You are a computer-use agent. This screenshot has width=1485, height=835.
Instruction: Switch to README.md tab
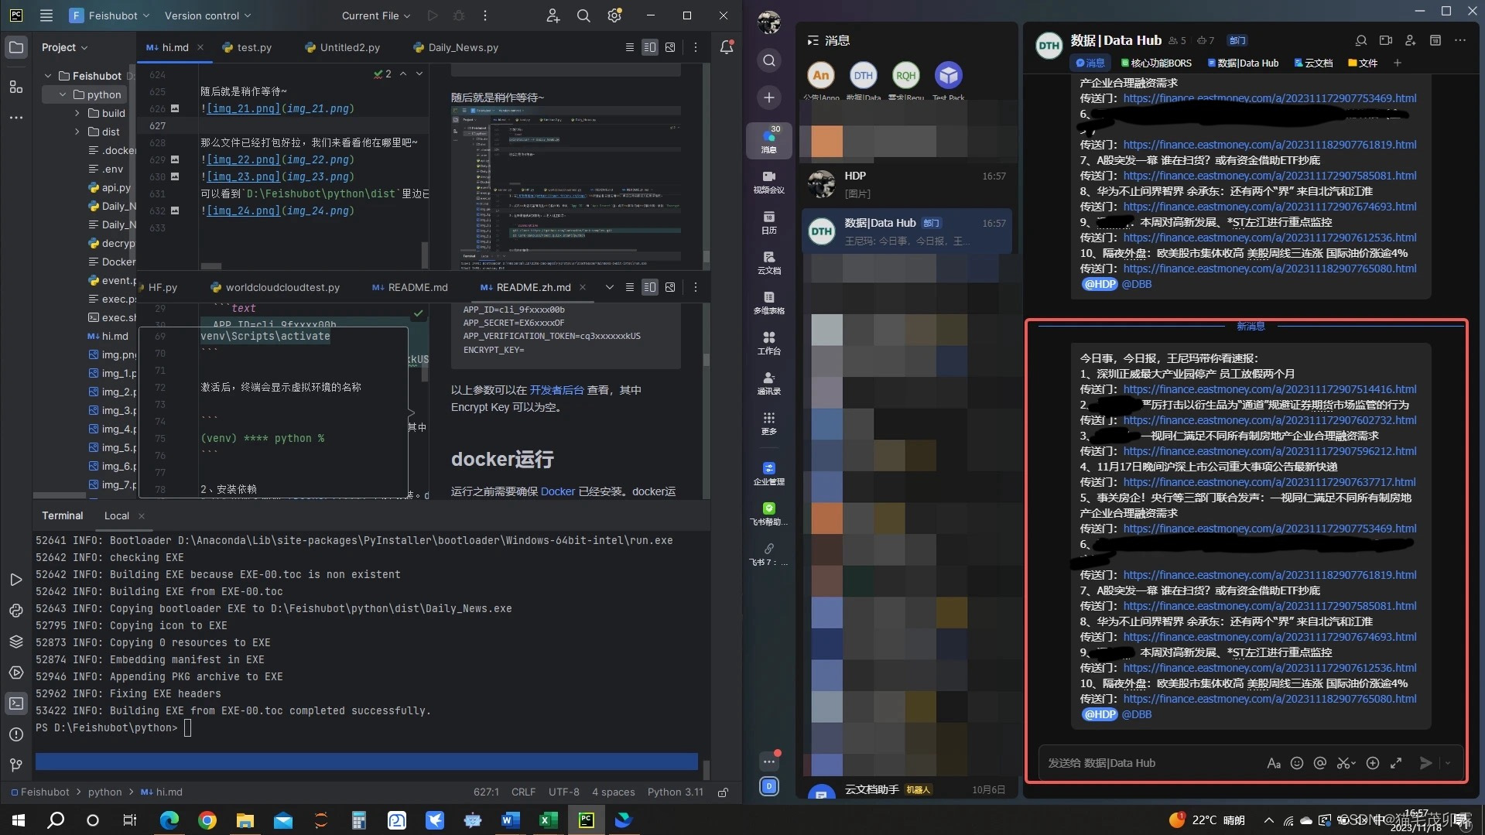(x=410, y=287)
